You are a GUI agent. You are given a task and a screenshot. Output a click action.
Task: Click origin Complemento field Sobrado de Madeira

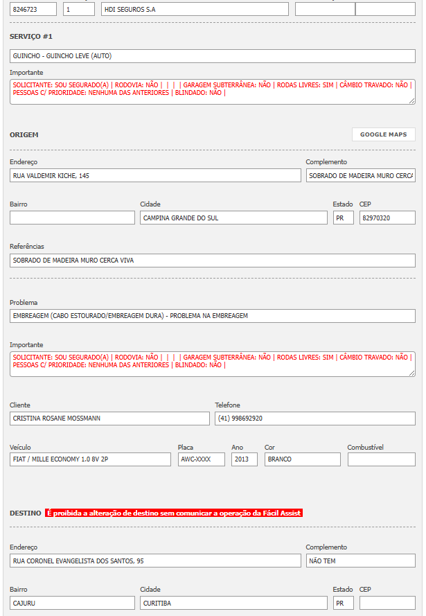point(360,175)
